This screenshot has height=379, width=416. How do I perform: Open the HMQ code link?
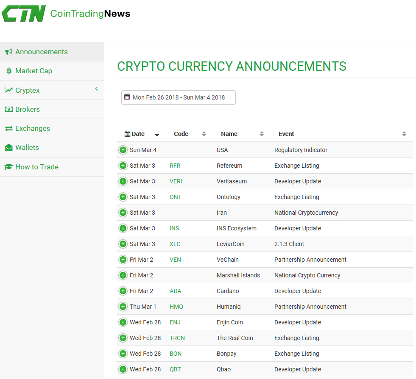coord(176,307)
